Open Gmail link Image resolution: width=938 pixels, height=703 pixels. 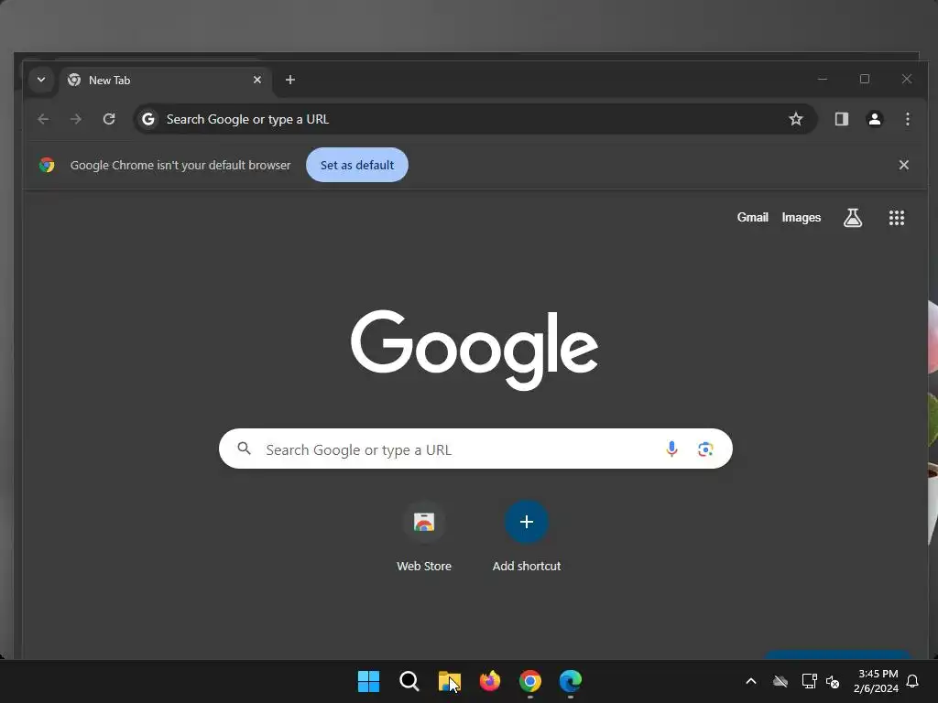[752, 218]
